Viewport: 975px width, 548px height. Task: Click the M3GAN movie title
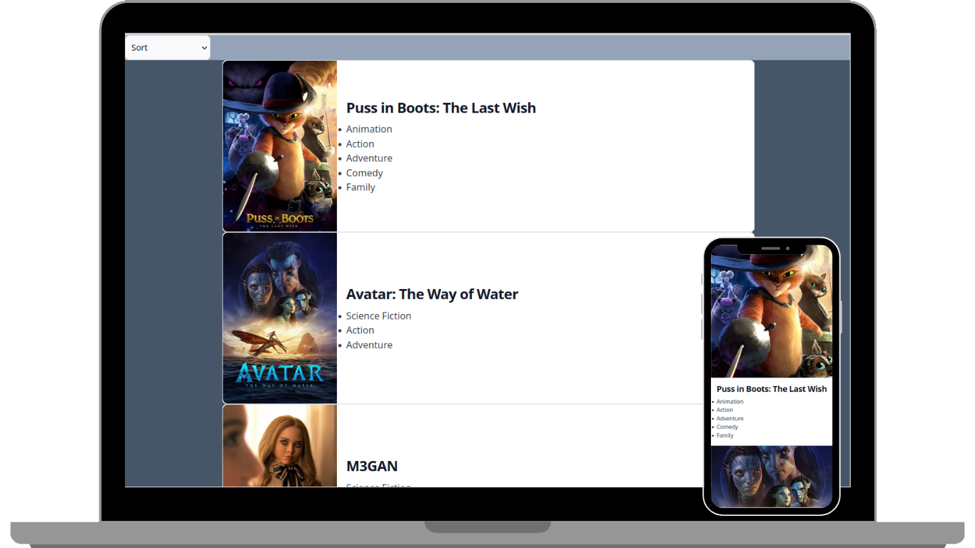[x=372, y=466]
